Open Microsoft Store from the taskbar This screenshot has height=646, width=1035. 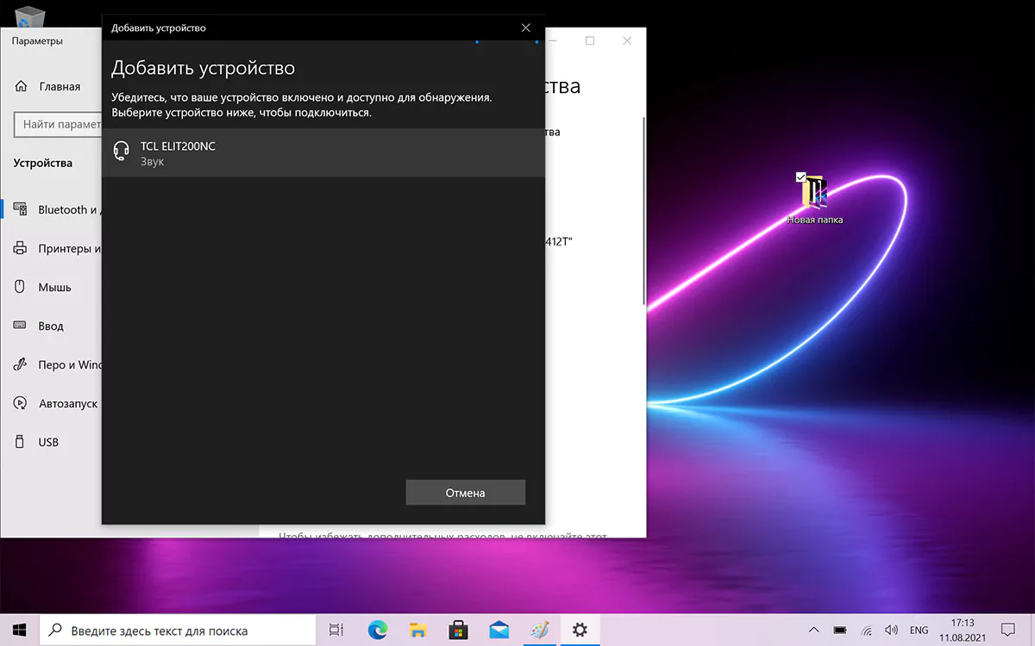pyautogui.click(x=458, y=630)
